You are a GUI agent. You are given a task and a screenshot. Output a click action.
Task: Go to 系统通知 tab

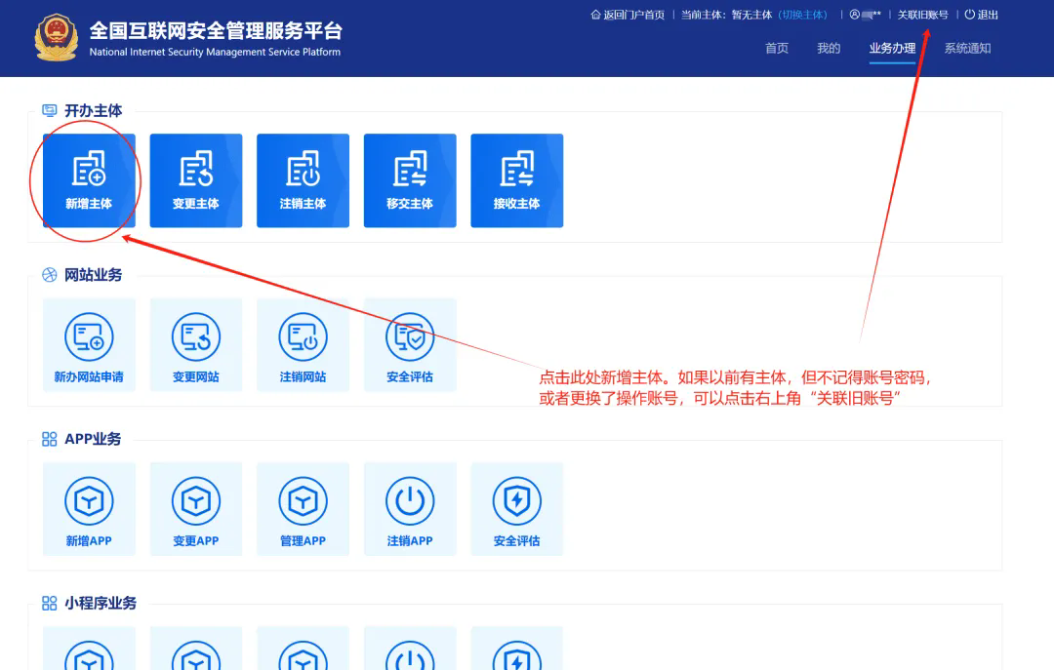point(967,48)
